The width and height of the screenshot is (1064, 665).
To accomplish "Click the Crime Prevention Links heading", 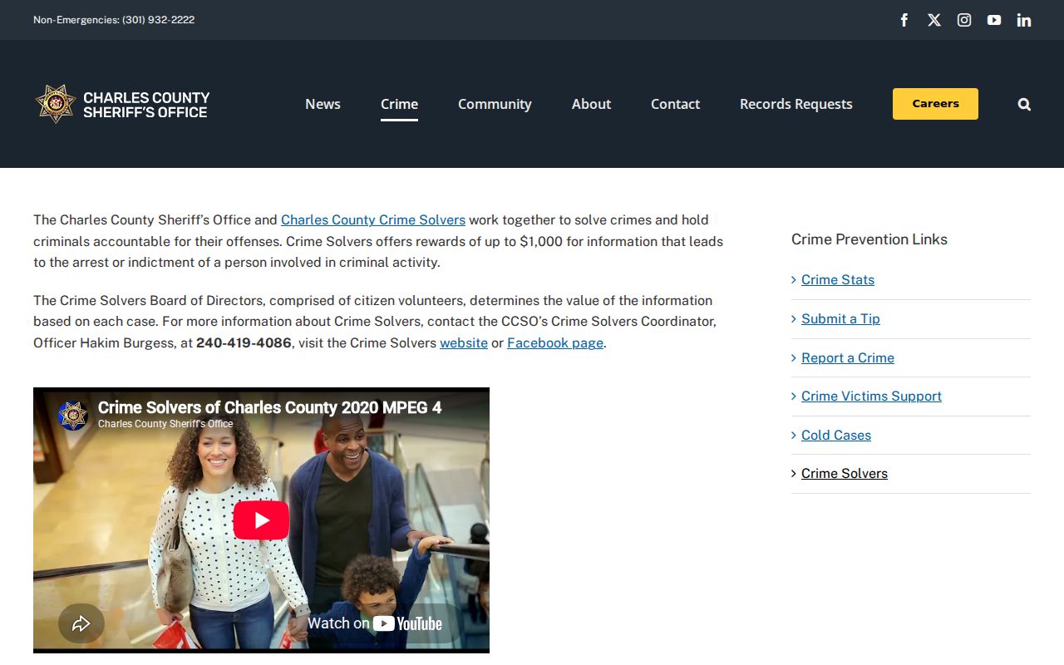I will point(869,239).
